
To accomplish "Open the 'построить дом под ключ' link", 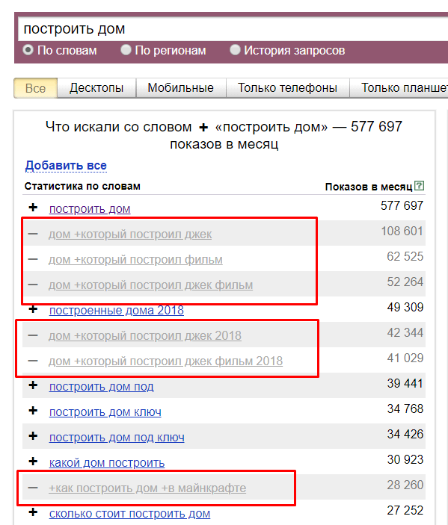I will pyautogui.click(x=117, y=438).
